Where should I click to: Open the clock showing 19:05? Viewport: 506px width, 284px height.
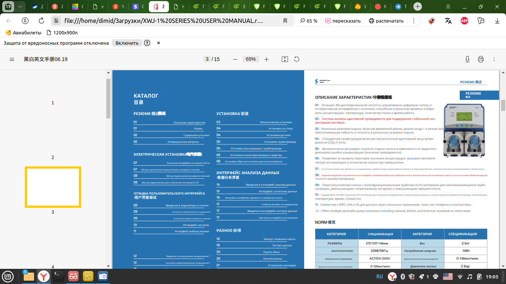point(492,277)
